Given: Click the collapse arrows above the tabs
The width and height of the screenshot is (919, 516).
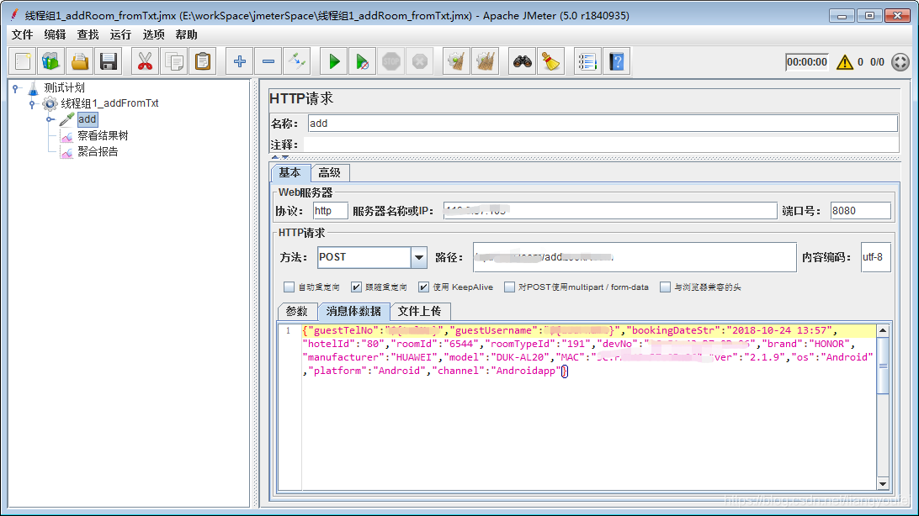Looking at the screenshot, I should point(280,157).
